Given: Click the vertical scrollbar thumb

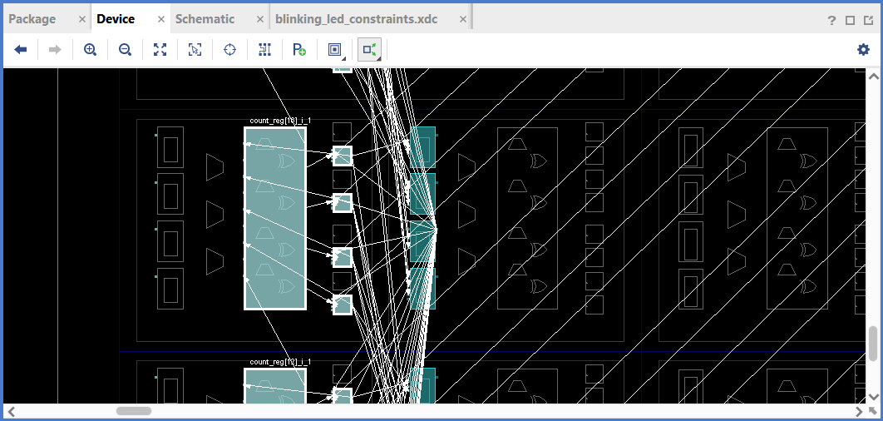Looking at the screenshot, I should (x=873, y=343).
